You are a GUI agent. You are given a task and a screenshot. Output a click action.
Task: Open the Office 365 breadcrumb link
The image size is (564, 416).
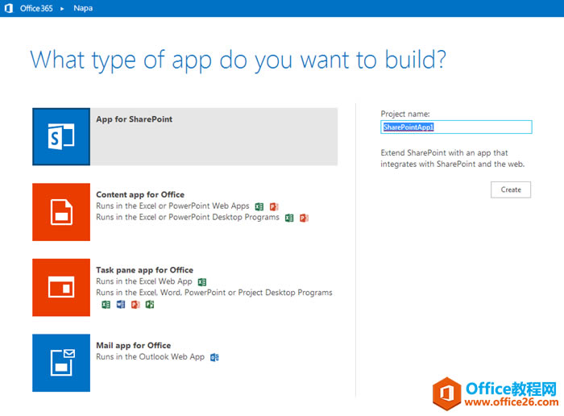[35, 9]
